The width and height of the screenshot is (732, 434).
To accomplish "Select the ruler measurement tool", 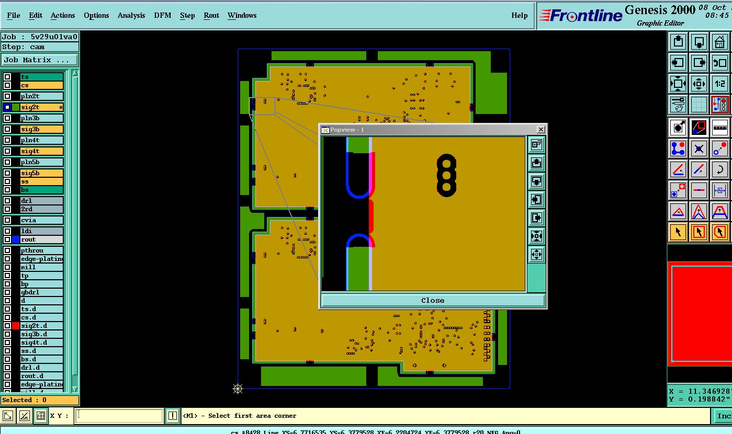I will [x=720, y=127].
